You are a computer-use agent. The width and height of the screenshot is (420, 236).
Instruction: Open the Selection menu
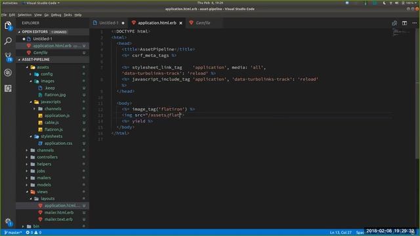pos(25,15)
